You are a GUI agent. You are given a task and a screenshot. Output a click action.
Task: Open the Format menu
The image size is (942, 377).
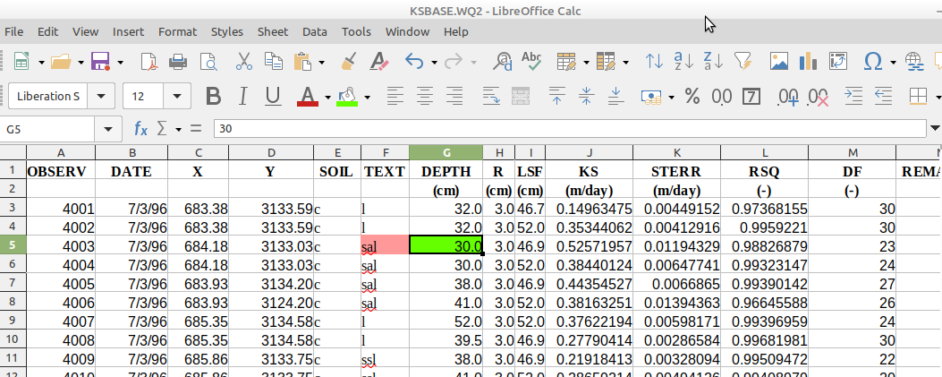177,32
